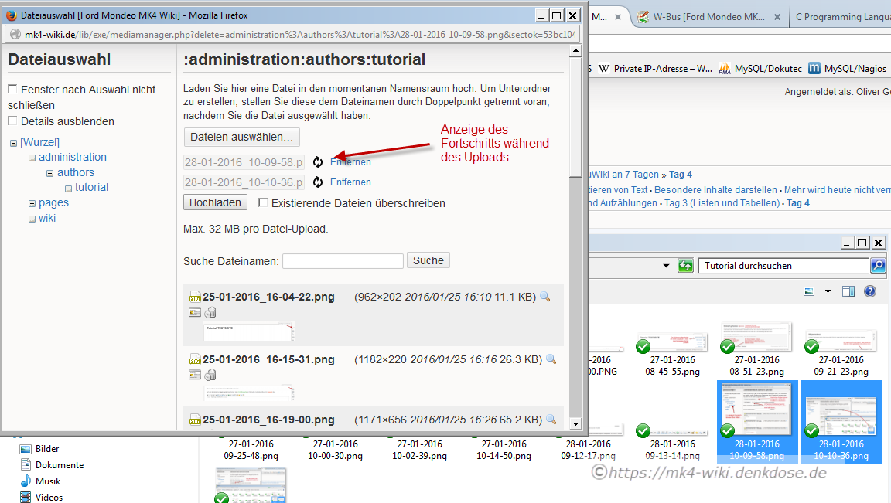Click Explorer search magnifier button
Viewport: 891px width, 503px height.
point(877,266)
